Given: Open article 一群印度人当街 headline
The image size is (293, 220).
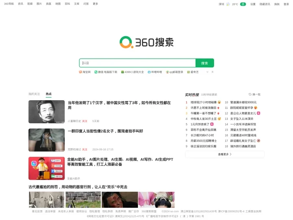Looking at the screenshot, I should (x=105, y=131).
